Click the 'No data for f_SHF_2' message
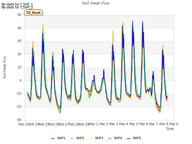Image resolution: width=192 pixels, height=144 pixels. [x=17, y=7]
